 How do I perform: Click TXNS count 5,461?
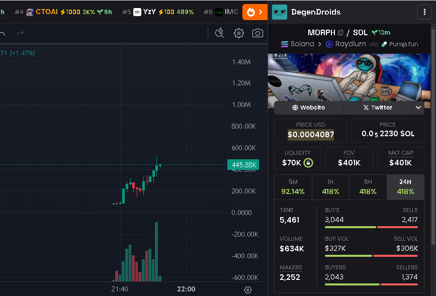pyautogui.click(x=290, y=220)
